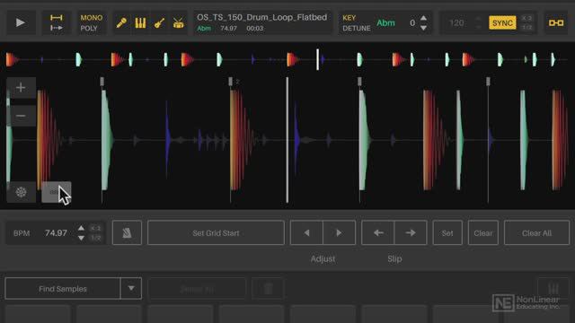575x323 pixels.
Task: Select the full-length loop playback mode icon
Action: point(56,18)
